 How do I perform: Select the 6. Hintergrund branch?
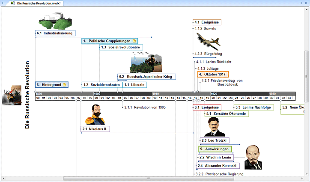coord(52,85)
